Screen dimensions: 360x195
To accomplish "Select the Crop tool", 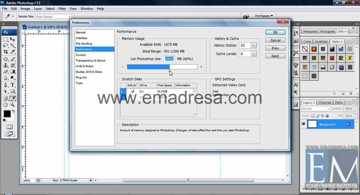I will tap(5, 51).
